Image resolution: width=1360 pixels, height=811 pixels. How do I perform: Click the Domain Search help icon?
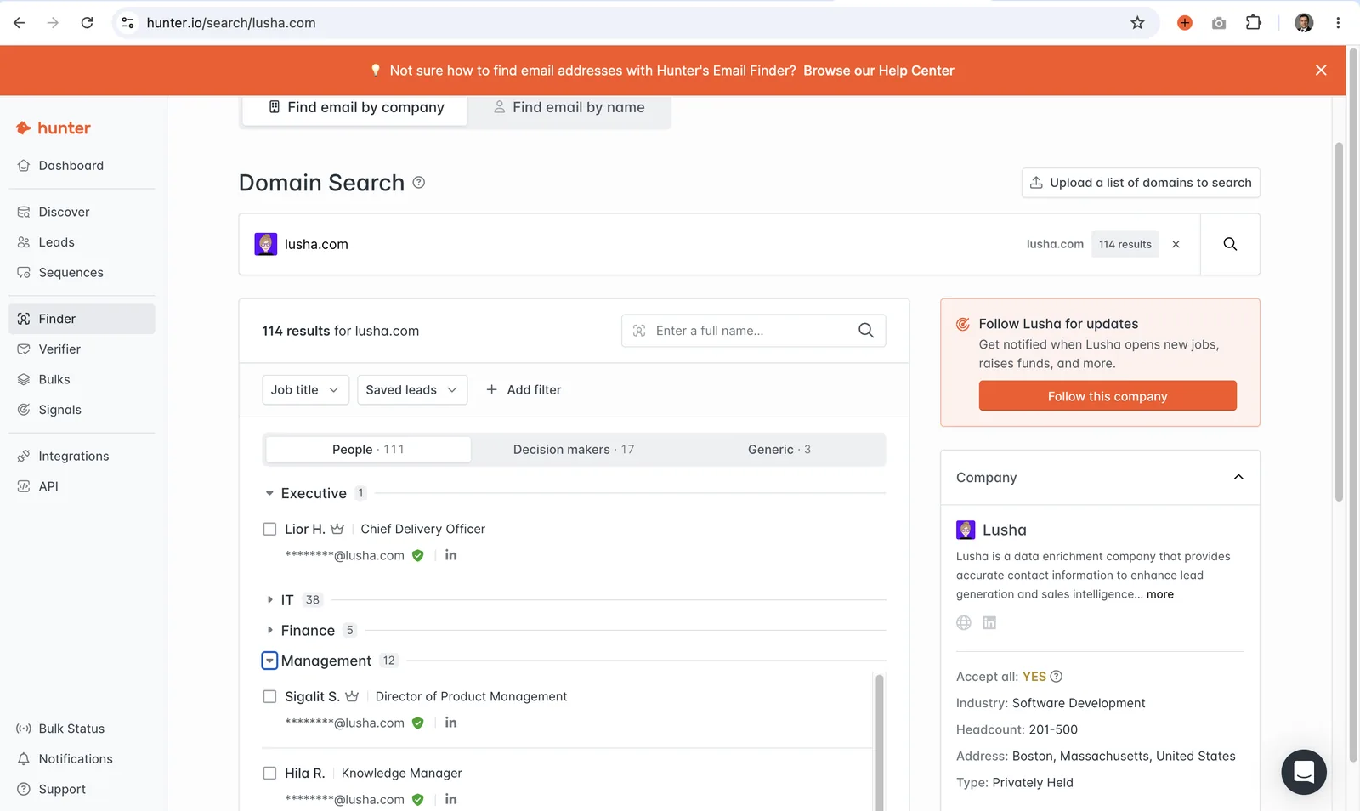(419, 183)
